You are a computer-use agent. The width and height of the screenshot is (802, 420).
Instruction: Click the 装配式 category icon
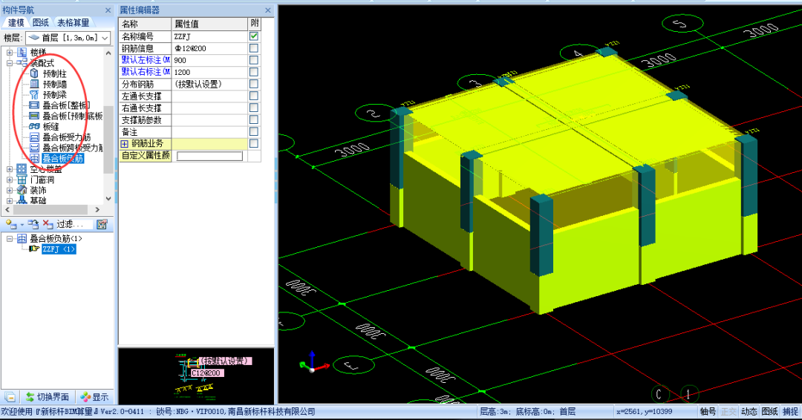coord(22,62)
